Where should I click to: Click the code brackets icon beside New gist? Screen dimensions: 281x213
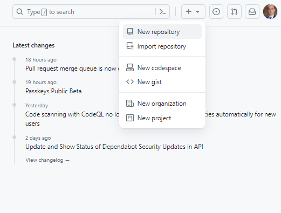click(130, 82)
